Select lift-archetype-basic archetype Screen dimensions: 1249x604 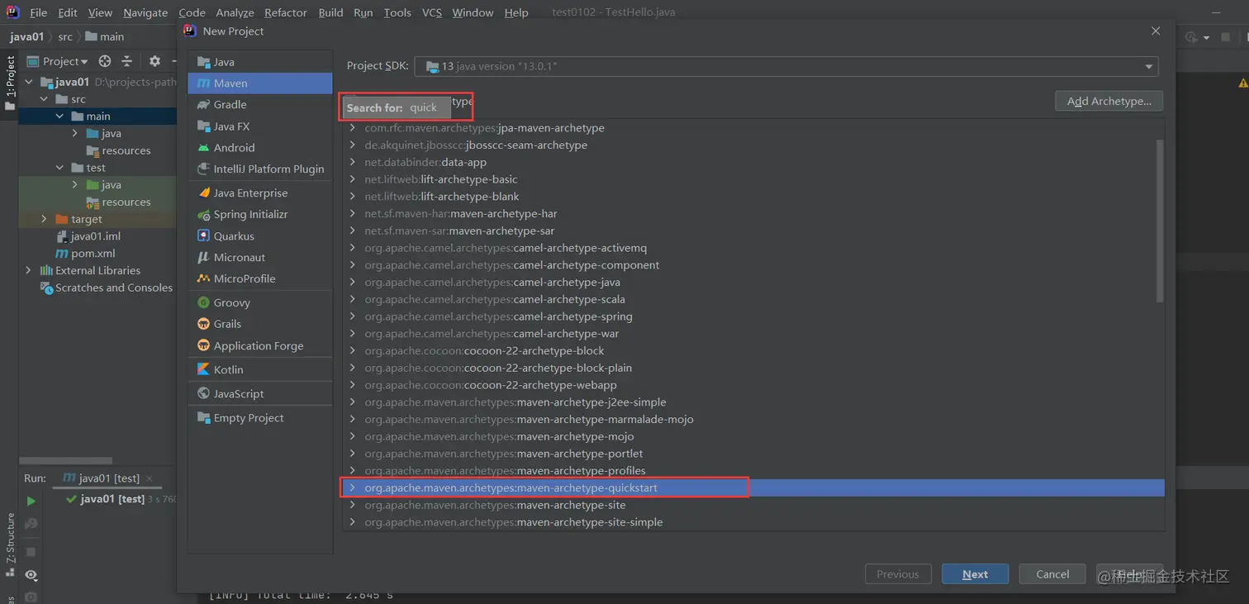click(441, 179)
